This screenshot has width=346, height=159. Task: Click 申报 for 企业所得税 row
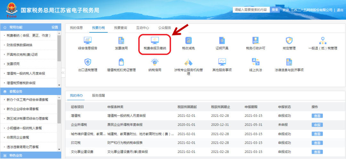317,125
